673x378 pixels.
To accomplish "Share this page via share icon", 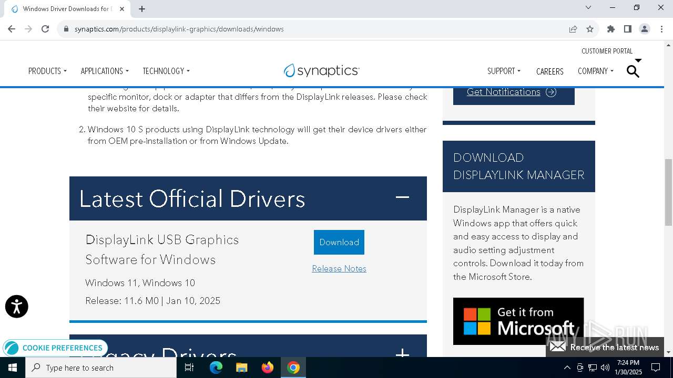I will (573, 29).
